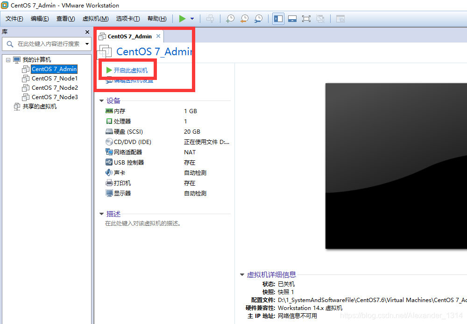Toggle the thumbnail bar view icon
This screenshot has width=467, height=324.
point(292,19)
